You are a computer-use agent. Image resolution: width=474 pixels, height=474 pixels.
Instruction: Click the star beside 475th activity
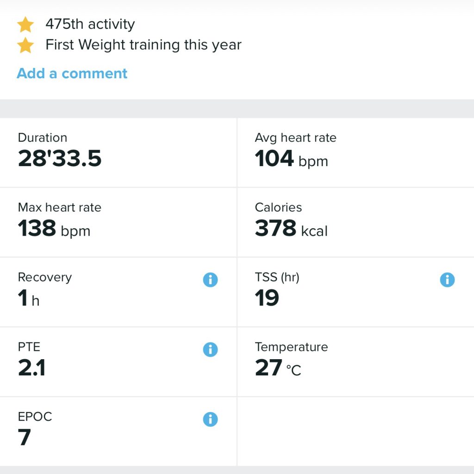[x=25, y=25]
